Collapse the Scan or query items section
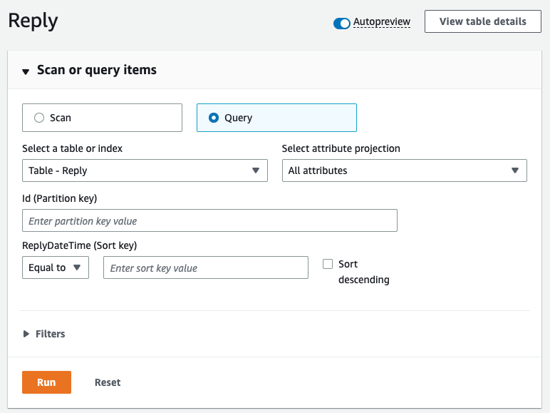The image size is (550, 413). coord(26,71)
